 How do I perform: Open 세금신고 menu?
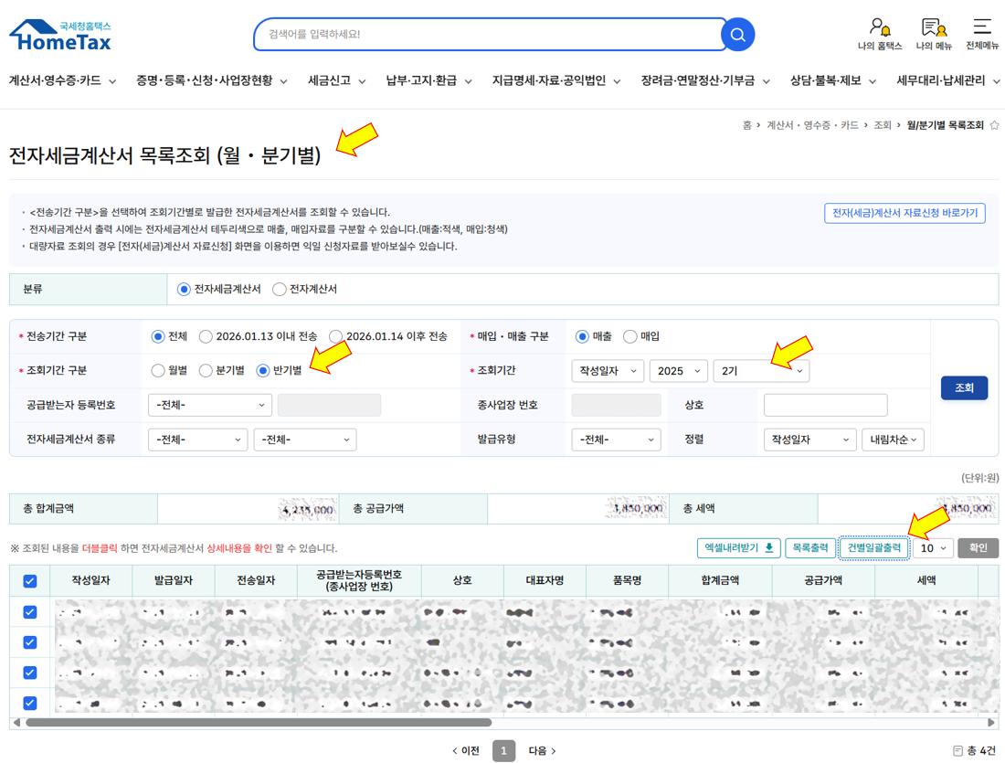coord(336,80)
